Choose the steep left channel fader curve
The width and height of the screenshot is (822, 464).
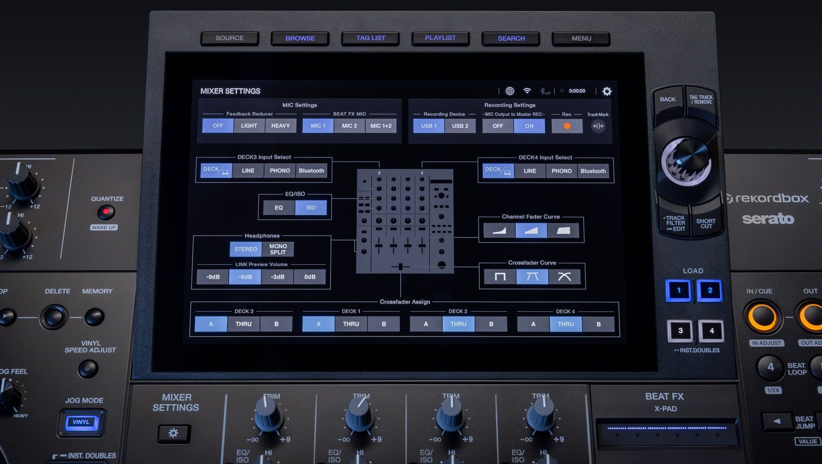(499, 231)
